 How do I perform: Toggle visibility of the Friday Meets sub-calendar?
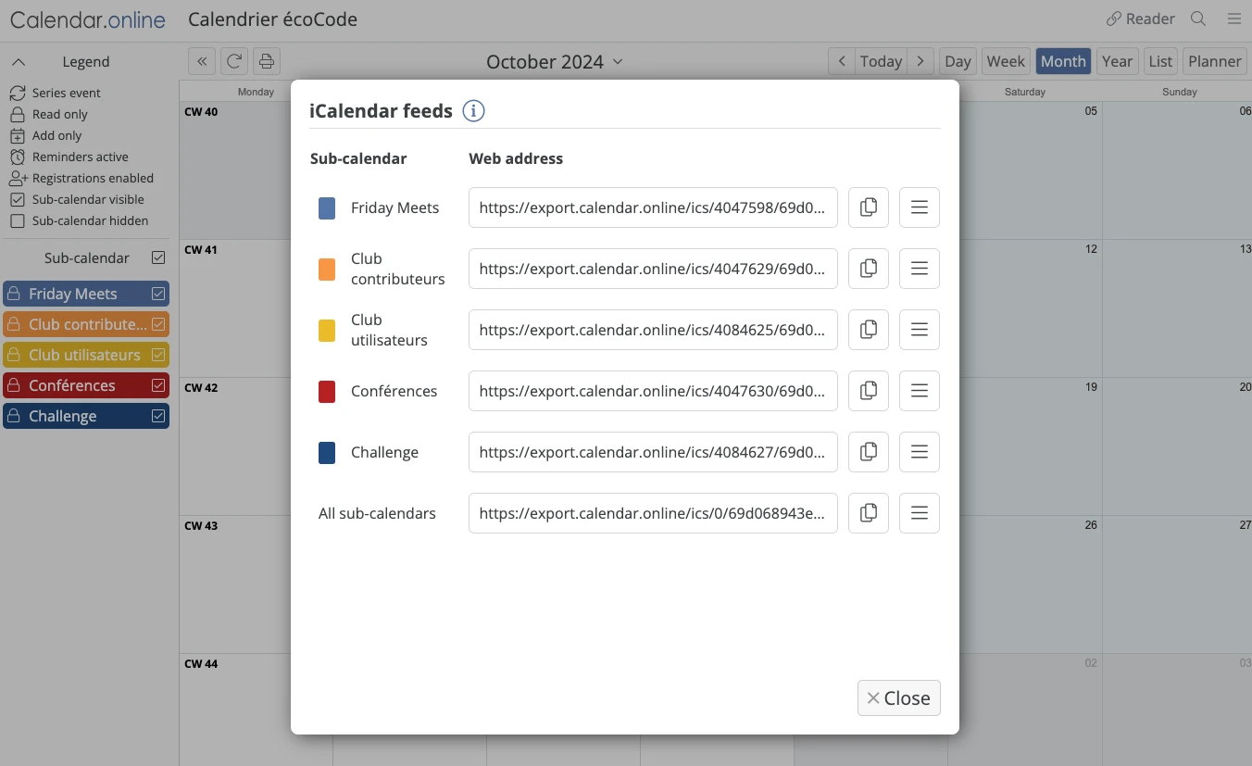coord(158,293)
